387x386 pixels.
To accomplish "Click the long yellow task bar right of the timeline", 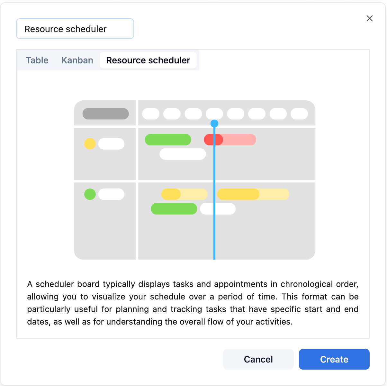I will click(253, 194).
